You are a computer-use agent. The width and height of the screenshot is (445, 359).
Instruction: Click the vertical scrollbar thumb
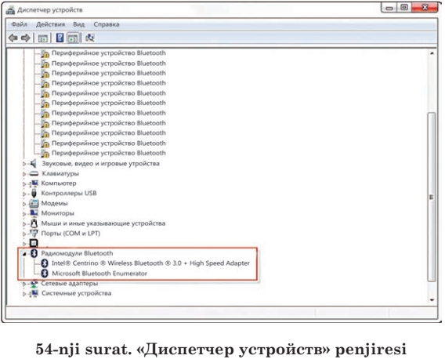pos(432,197)
